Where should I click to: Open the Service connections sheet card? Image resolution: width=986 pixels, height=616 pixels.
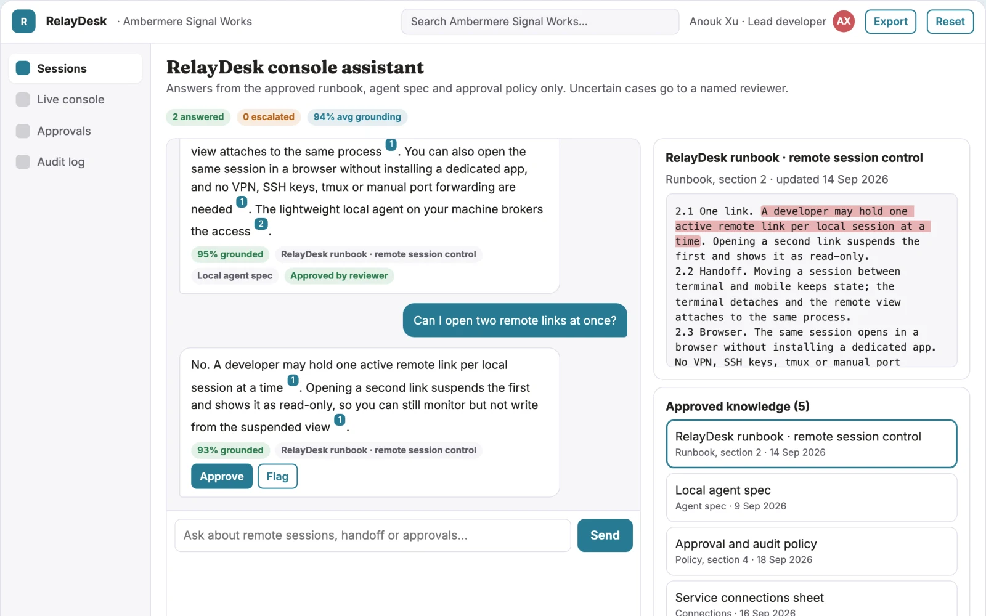812,599
